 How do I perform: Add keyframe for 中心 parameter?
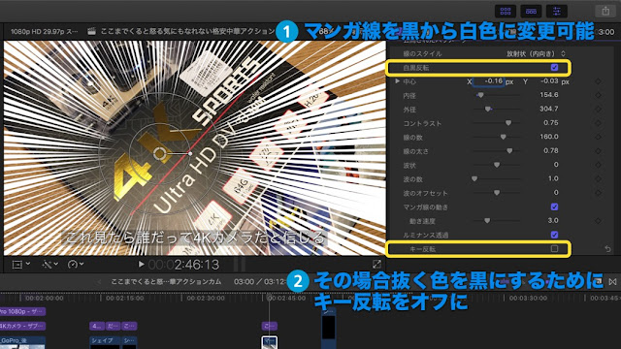pos(598,81)
